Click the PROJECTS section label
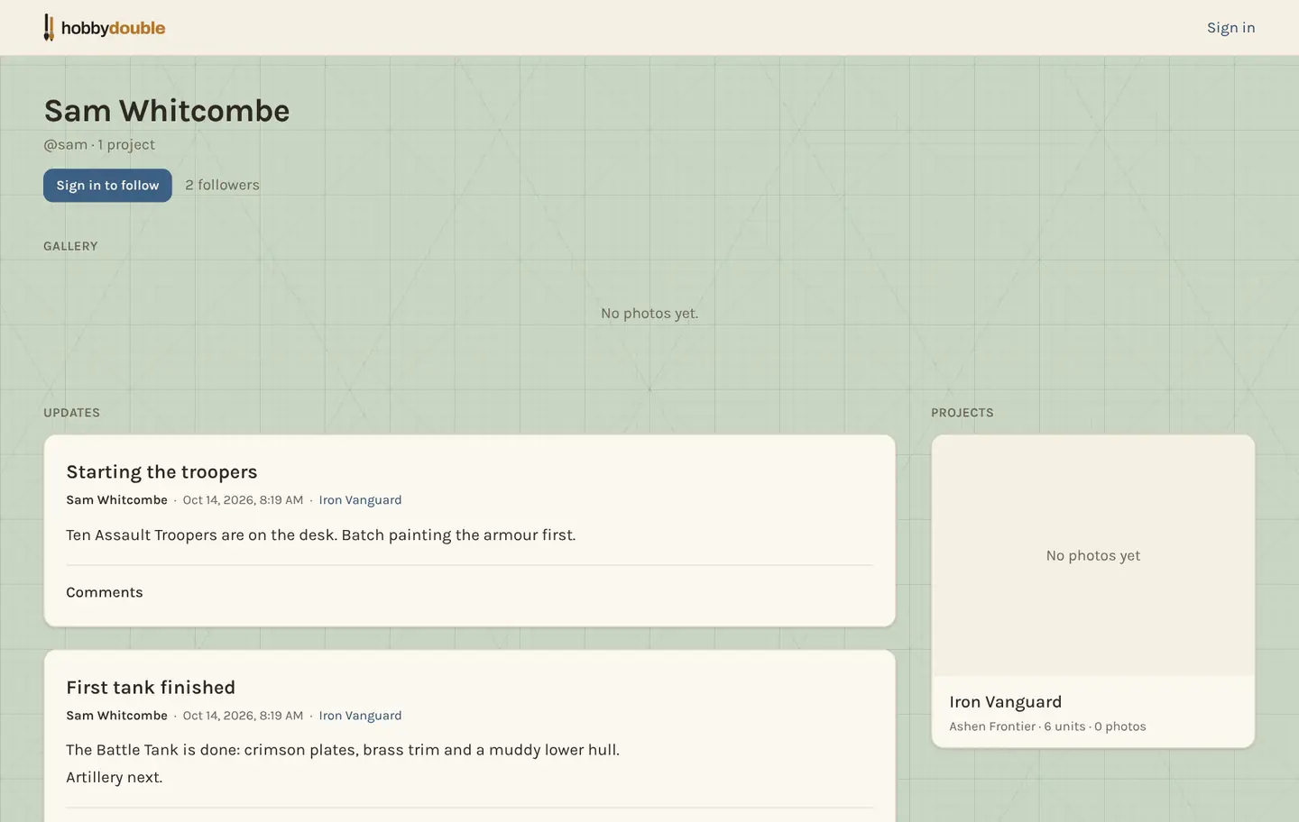The width and height of the screenshot is (1299, 822). pos(963,413)
